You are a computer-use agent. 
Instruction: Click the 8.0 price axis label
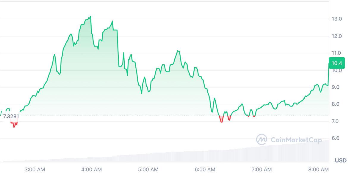pos(336,104)
